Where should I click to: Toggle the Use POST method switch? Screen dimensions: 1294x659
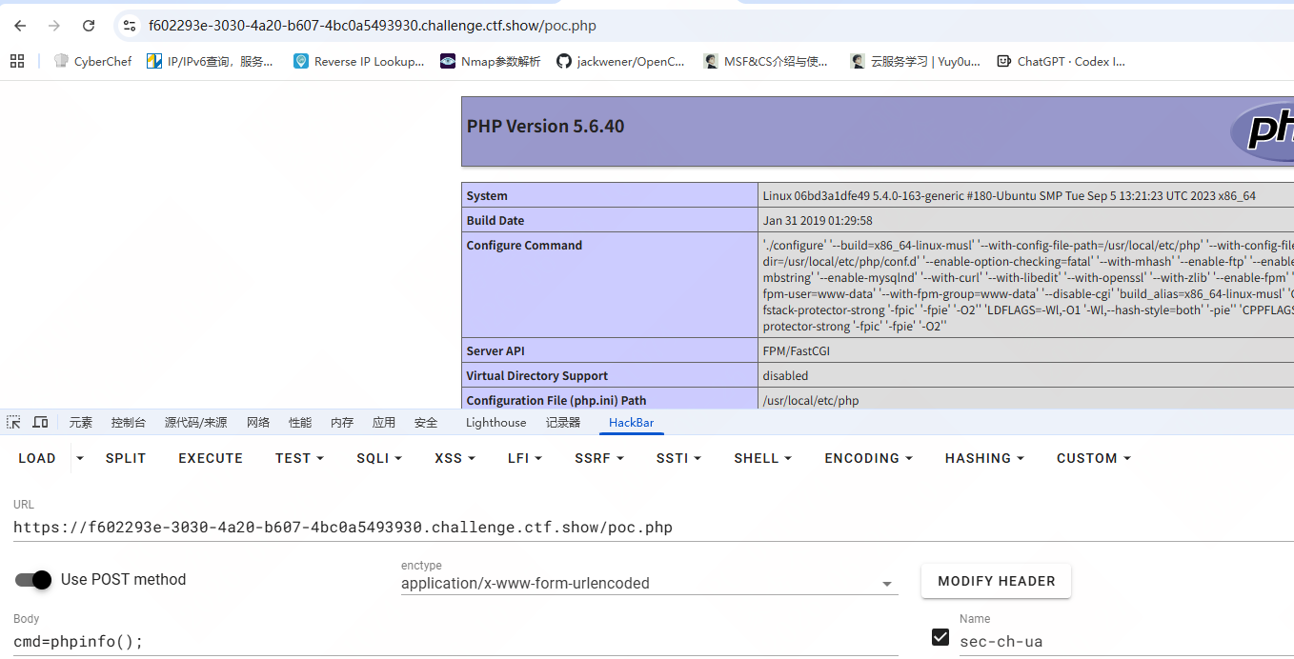pos(32,579)
